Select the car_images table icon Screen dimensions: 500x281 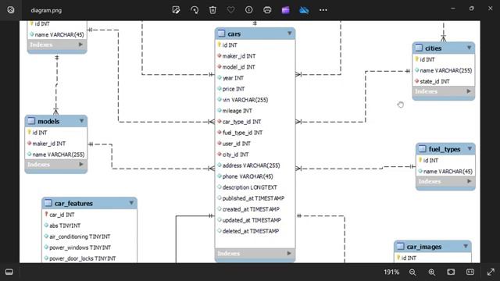pyautogui.click(x=400, y=247)
